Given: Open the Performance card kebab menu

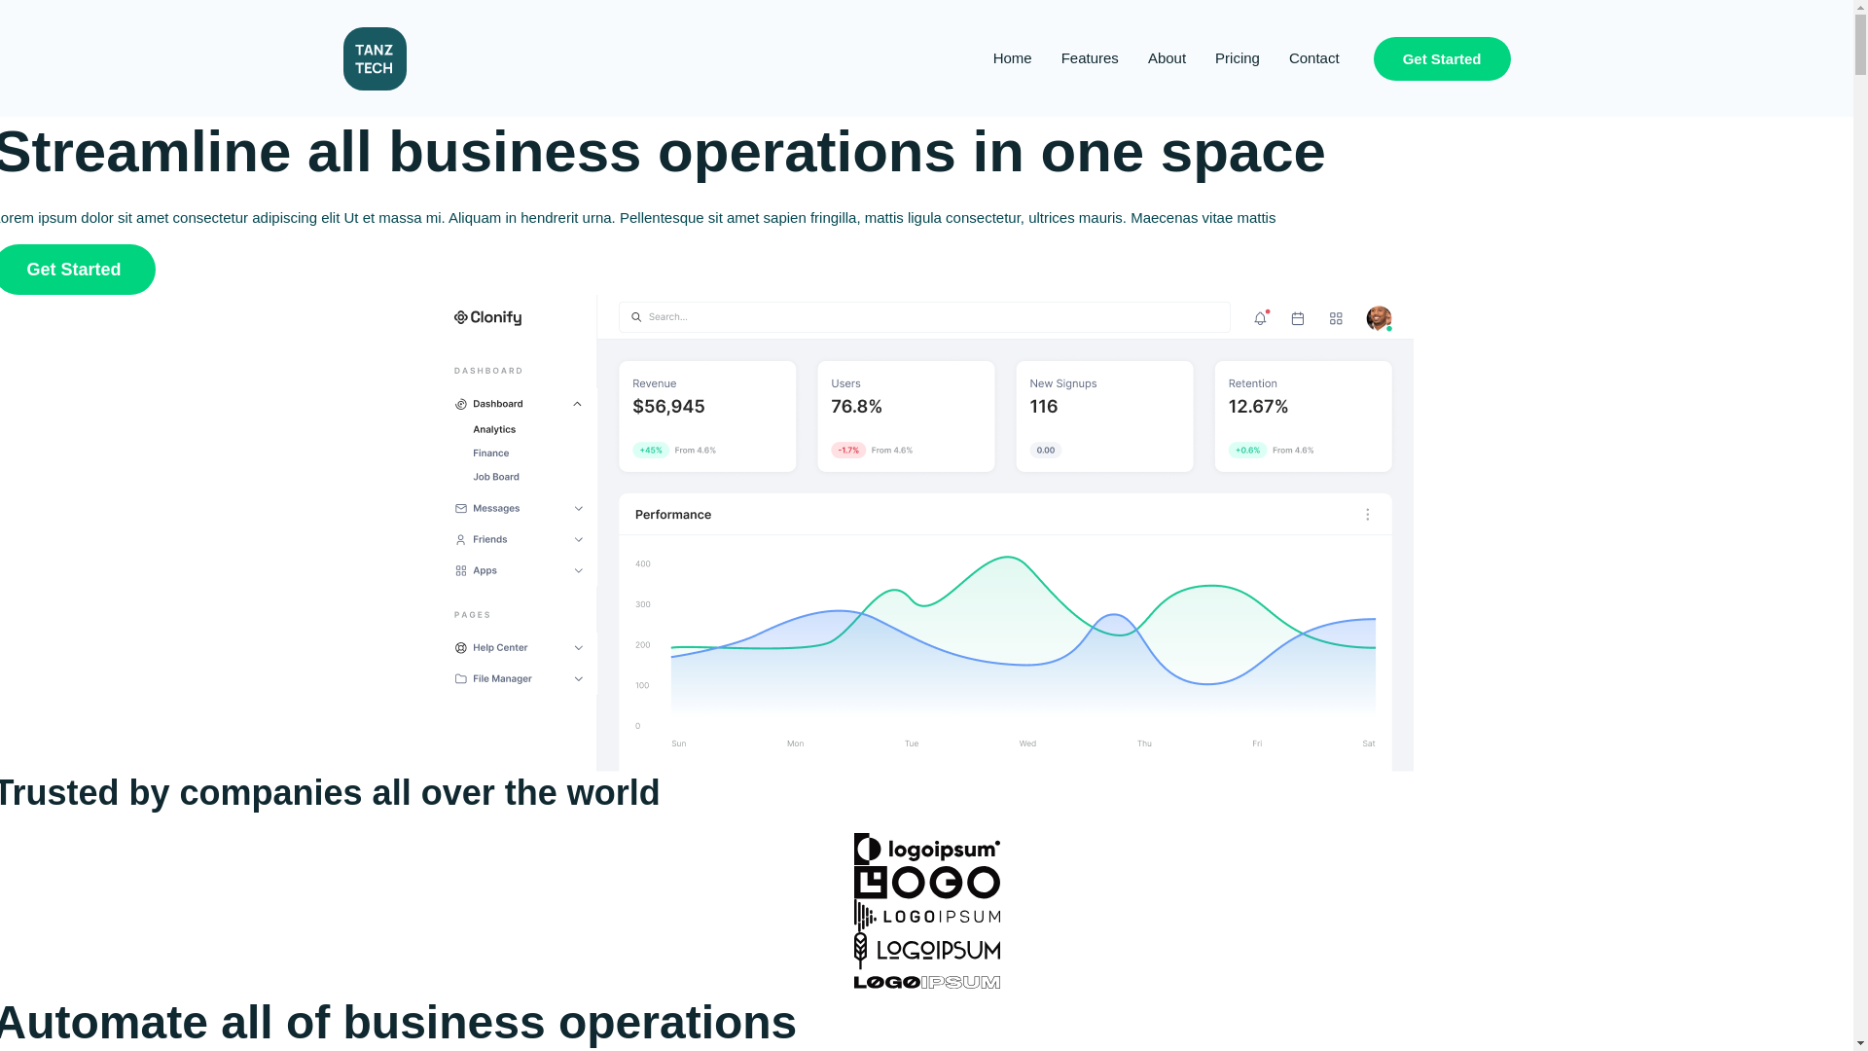Looking at the screenshot, I should [x=1367, y=515].
